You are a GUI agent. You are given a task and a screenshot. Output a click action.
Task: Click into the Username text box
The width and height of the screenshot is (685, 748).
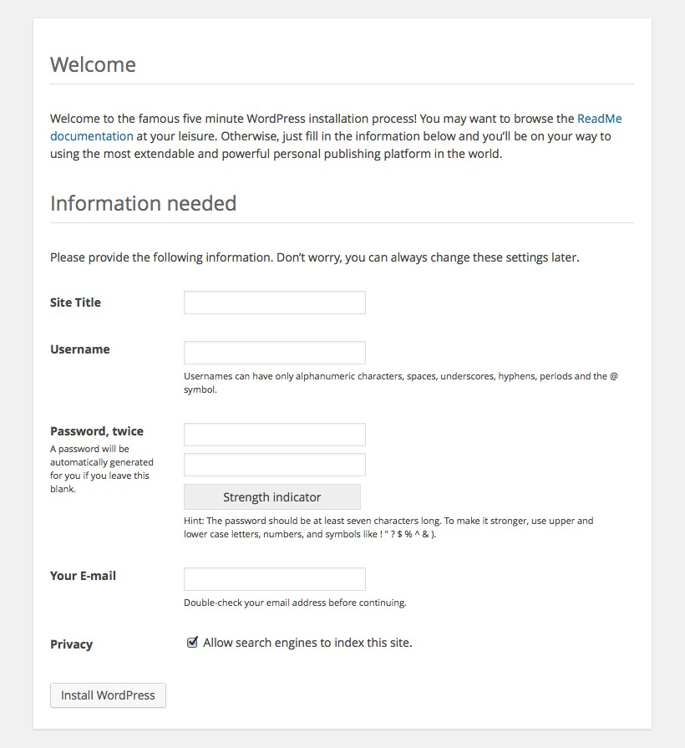tap(275, 353)
